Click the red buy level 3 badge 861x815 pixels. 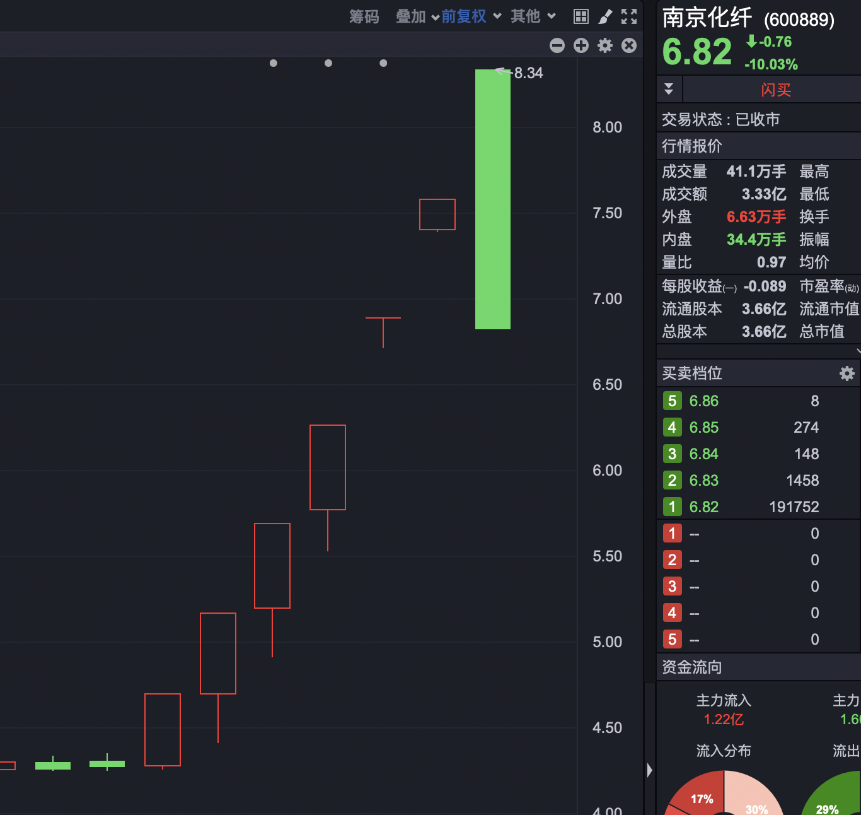point(672,587)
